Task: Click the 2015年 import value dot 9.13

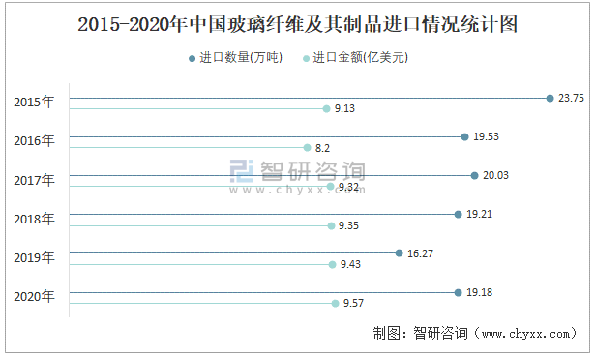Action: click(326, 109)
